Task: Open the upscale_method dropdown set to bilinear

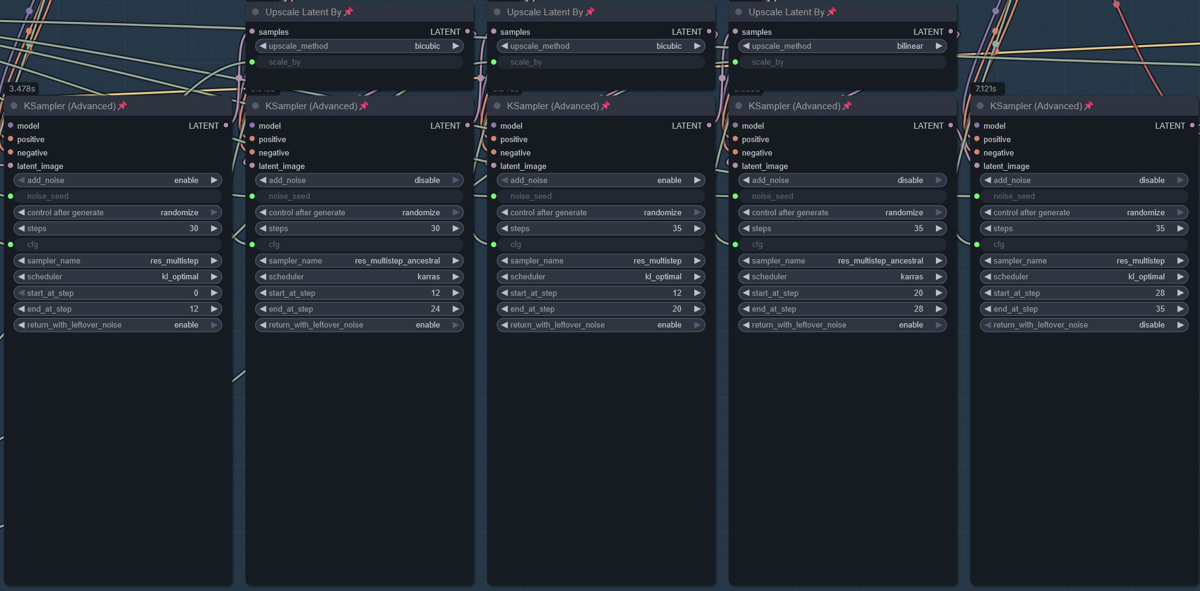Action: (x=842, y=46)
